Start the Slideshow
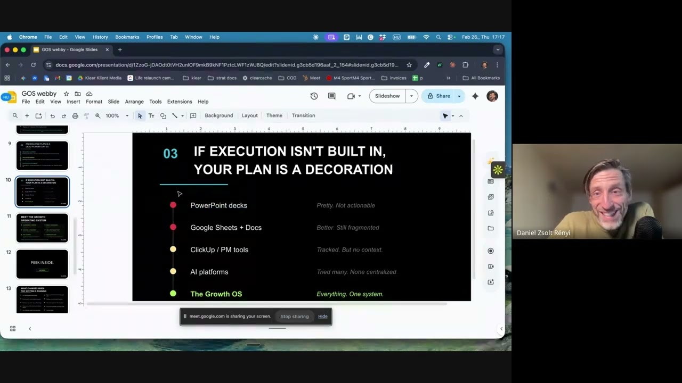The height and width of the screenshot is (383, 682). pyautogui.click(x=387, y=96)
